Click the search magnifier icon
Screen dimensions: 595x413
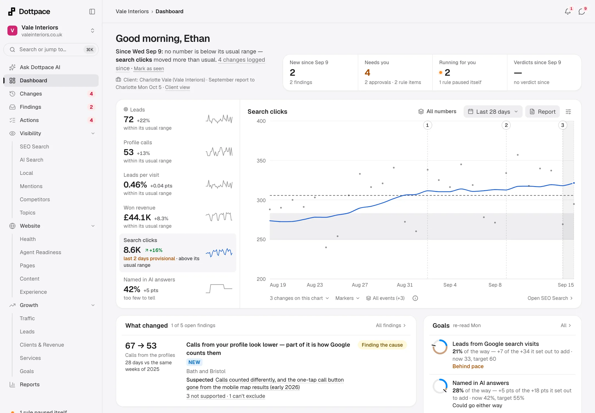click(12, 50)
